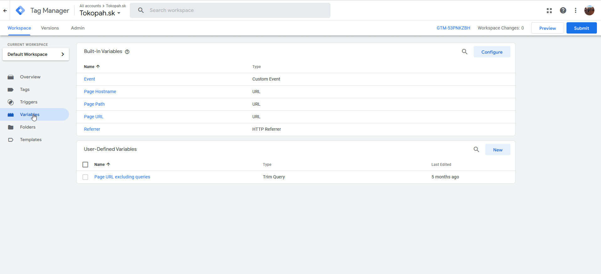Click the Submit button
Viewport: 601px width, 274px height.
point(581,28)
